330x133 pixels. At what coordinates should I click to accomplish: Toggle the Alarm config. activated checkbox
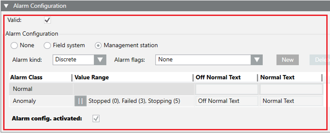pyautogui.click(x=96, y=119)
